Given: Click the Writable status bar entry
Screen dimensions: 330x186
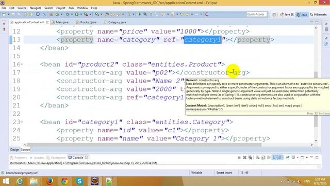Looking at the screenshot, I should [x=196, y=173].
